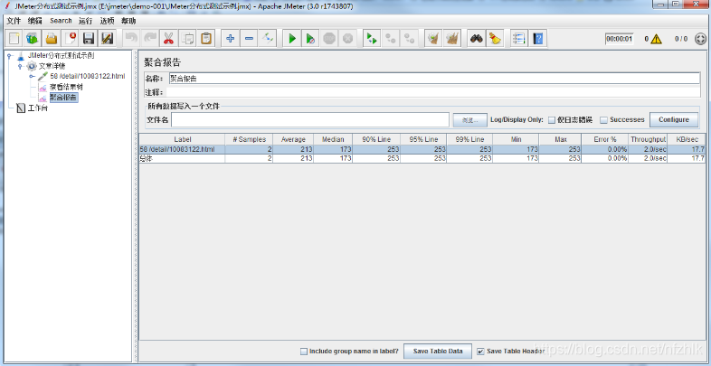This screenshot has height=366, width=711.
Task: Open the Templates icon
Action: [x=33, y=39]
